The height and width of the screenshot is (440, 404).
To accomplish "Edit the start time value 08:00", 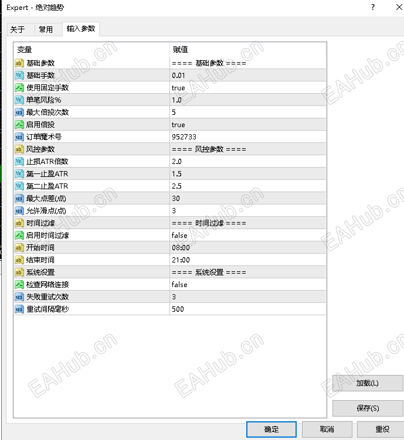I will click(x=248, y=247).
